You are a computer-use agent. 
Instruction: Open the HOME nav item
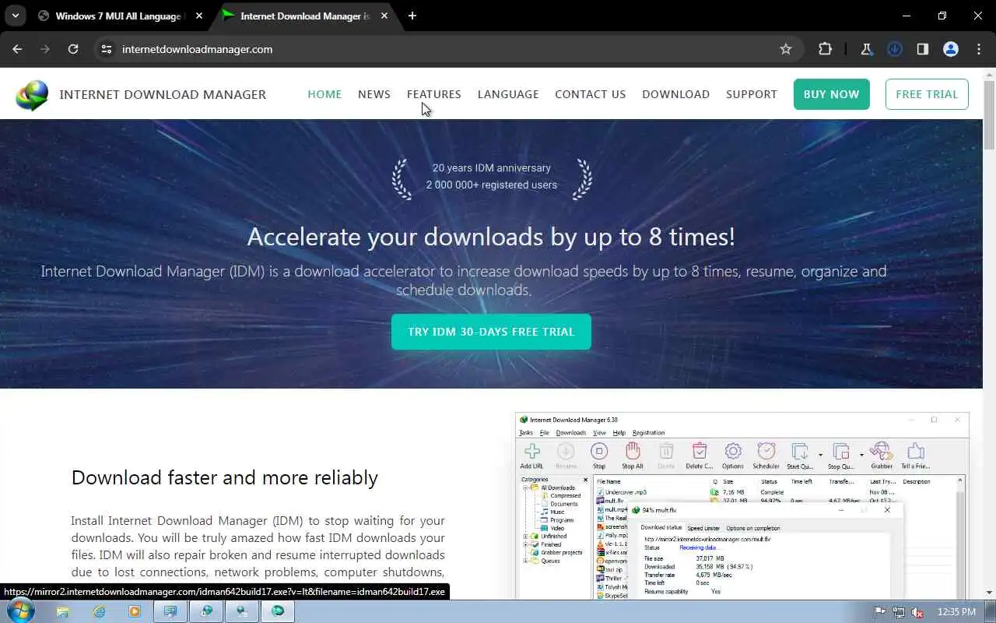(x=324, y=94)
